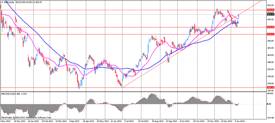
Task: Click the 581.00 price axis value
Action: 270,5
